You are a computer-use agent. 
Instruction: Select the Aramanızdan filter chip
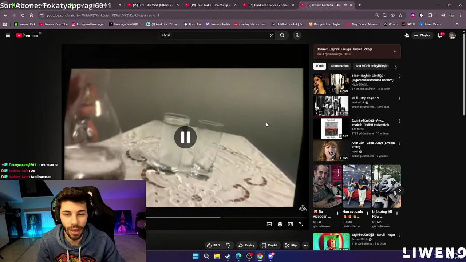339,66
